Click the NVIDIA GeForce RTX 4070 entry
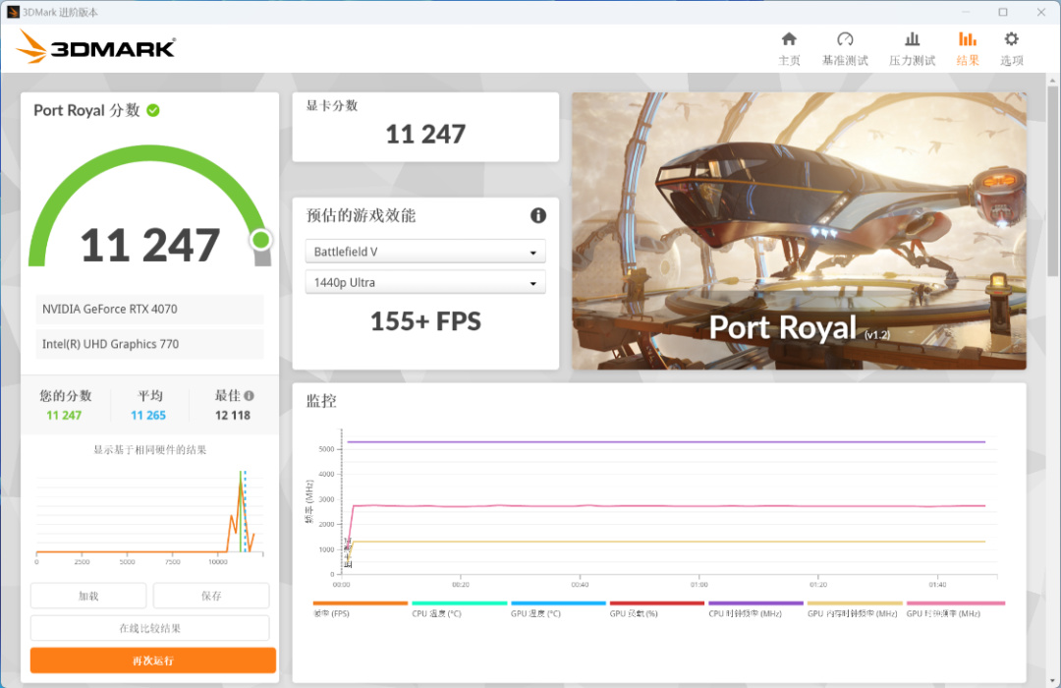 [x=149, y=309]
